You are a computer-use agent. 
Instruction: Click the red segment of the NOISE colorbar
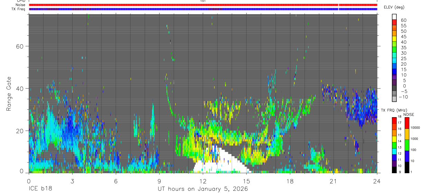[406, 123]
